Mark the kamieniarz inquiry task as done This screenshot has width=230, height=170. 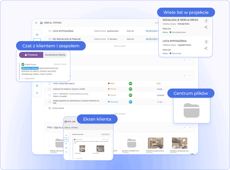coord(50,102)
